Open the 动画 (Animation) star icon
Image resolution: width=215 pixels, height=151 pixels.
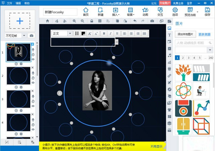point(145,11)
